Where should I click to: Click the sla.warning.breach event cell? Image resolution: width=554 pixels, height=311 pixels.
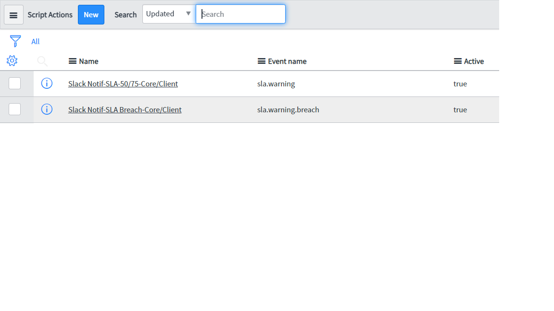coord(288,109)
